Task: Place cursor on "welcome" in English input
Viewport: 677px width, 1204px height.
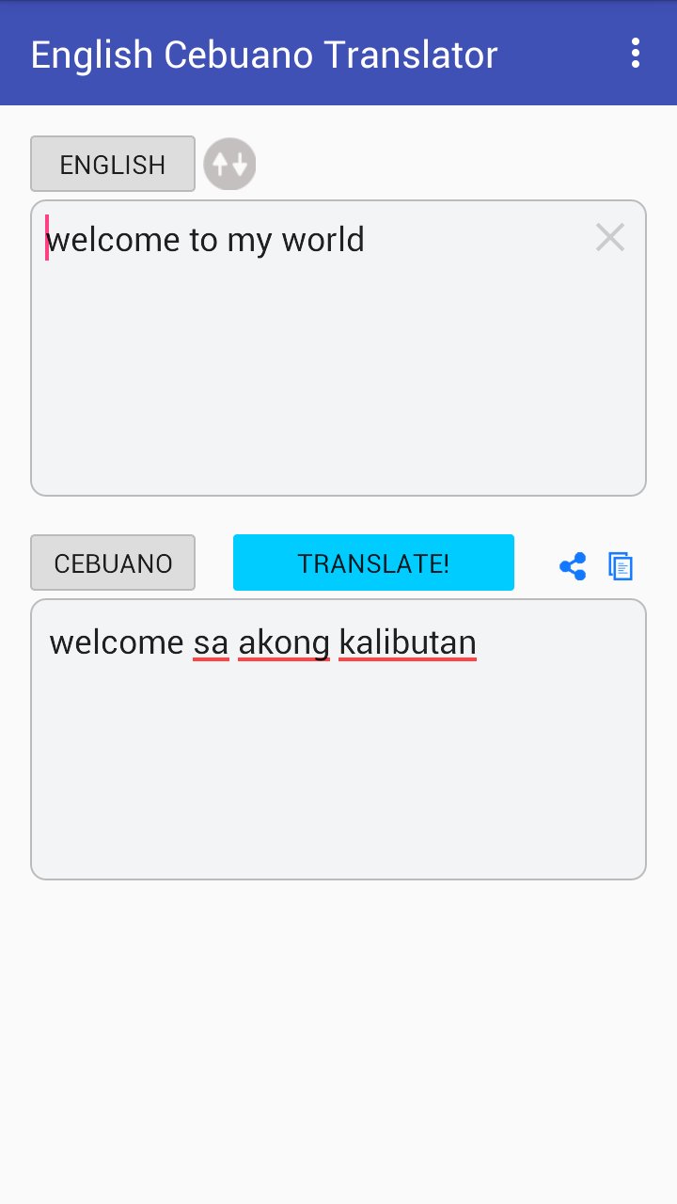Action: pos(113,240)
